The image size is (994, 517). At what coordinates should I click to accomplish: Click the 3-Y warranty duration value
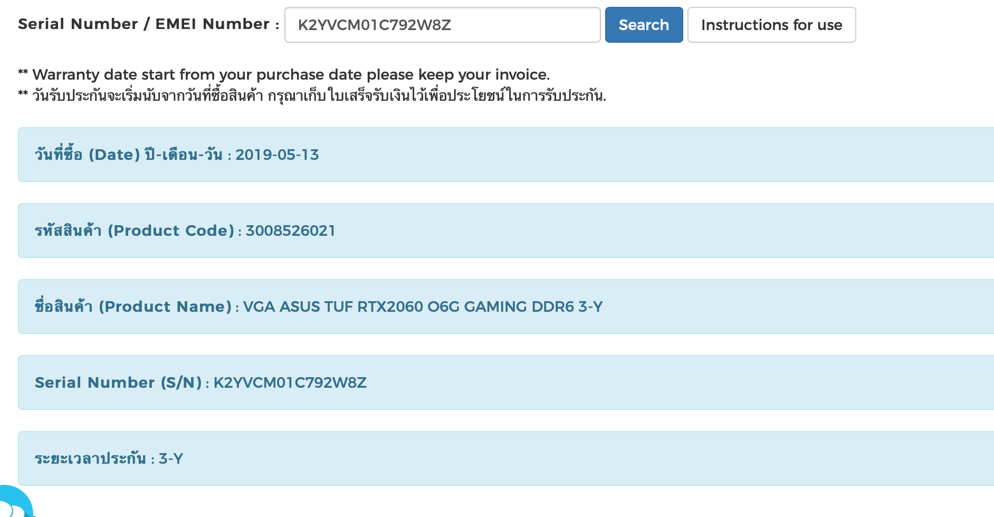(170, 458)
